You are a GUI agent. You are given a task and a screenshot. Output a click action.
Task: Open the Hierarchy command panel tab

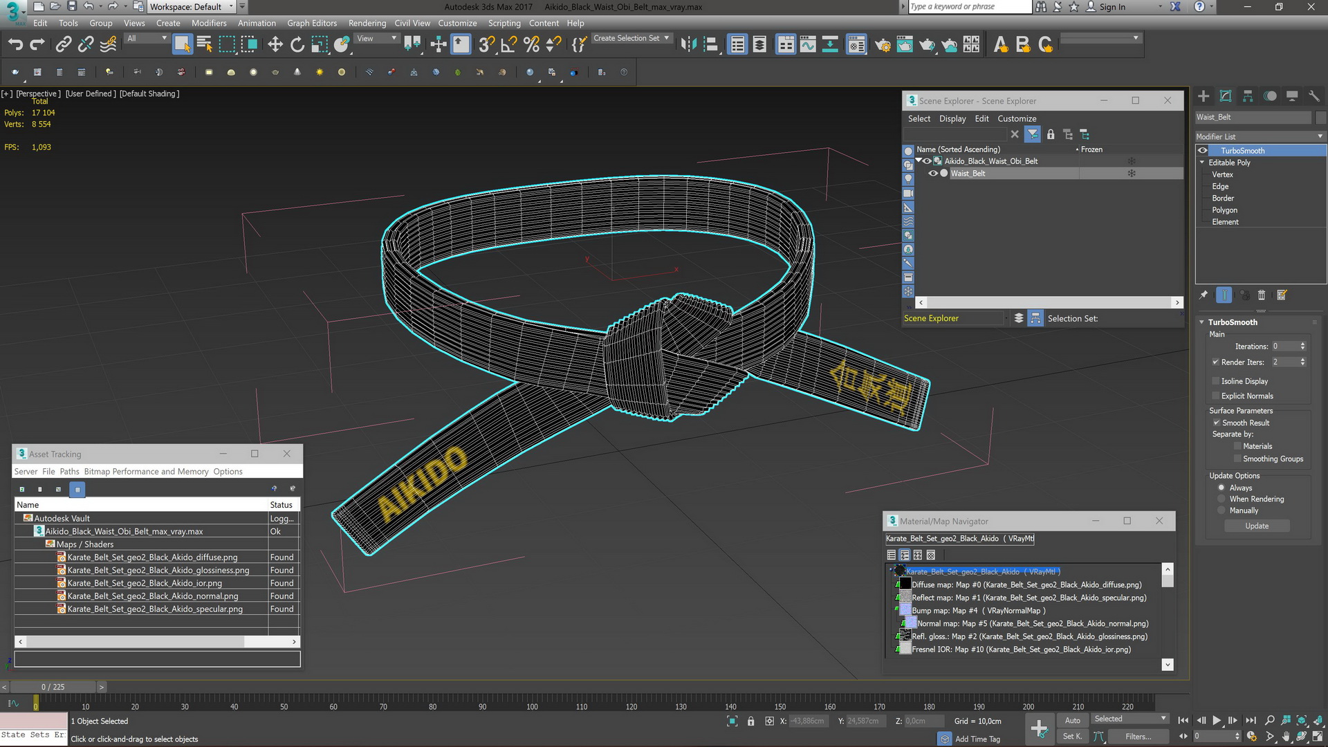[1248, 96]
